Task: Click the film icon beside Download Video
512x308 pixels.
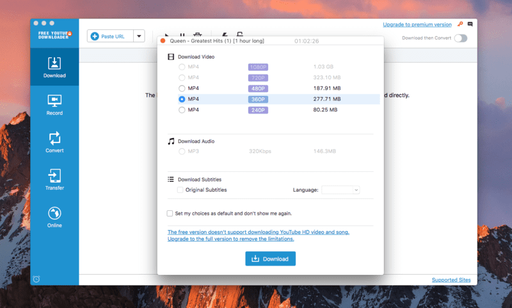Action: tap(171, 57)
